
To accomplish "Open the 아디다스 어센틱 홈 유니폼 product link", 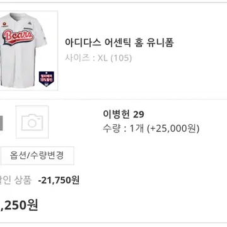I will [x=119, y=43].
